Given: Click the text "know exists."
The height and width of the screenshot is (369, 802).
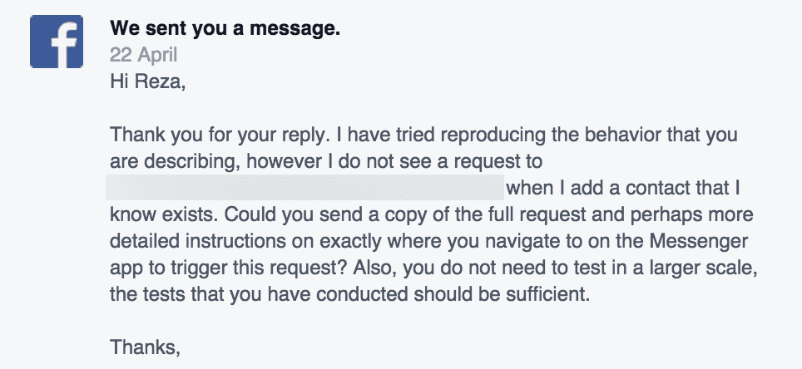Looking at the screenshot, I should tap(165, 214).
